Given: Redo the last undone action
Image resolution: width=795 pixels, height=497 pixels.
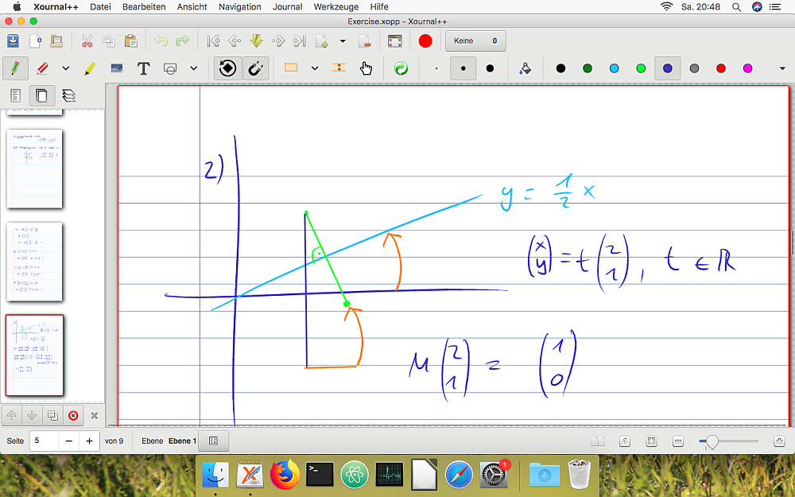Looking at the screenshot, I should click(182, 41).
